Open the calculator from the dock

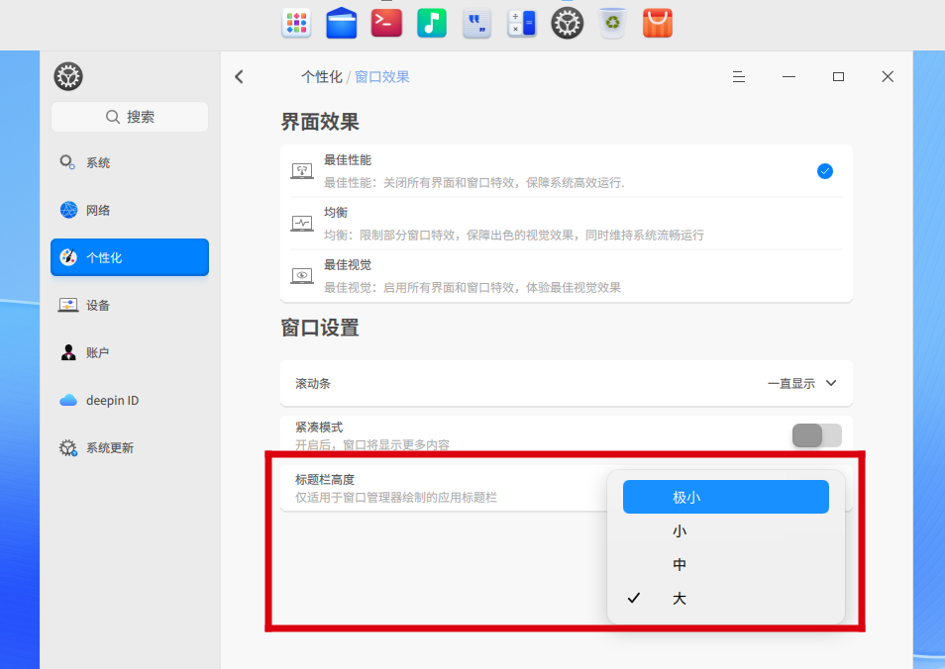coord(522,24)
